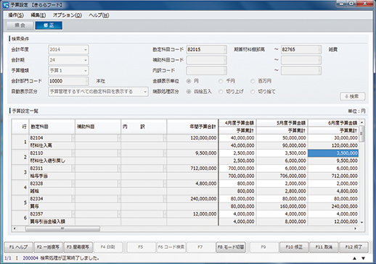This screenshot has width=376, height=264.
Task: Click the status bar down arrow
Action: 363,258
